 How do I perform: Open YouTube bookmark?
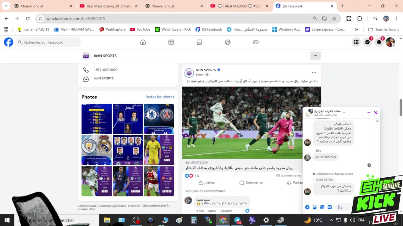pos(140,30)
